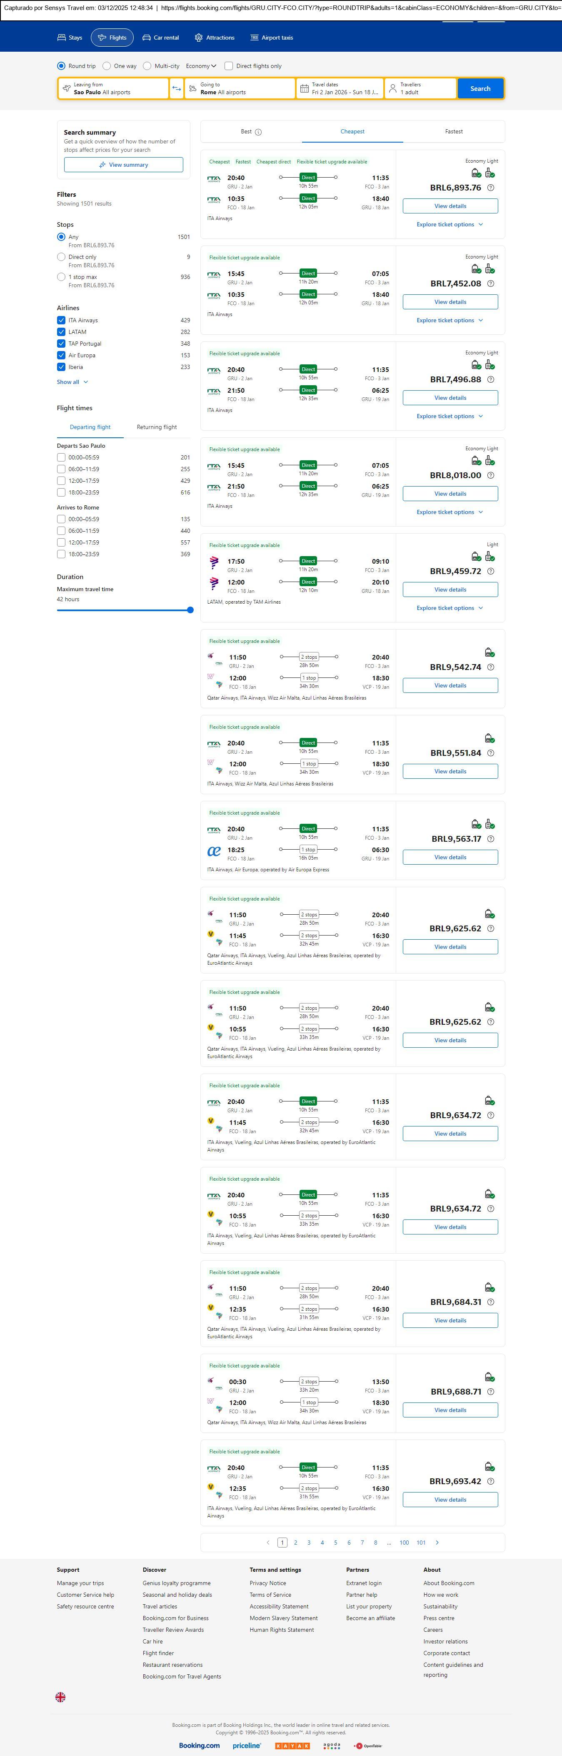Expand Show all airlines list
Viewport: 562px width, 1756px height.
[72, 382]
